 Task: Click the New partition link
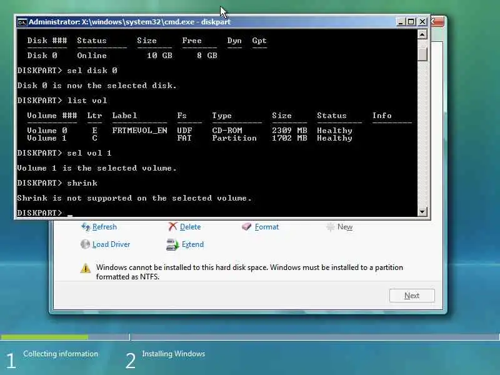[x=345, y=227]
